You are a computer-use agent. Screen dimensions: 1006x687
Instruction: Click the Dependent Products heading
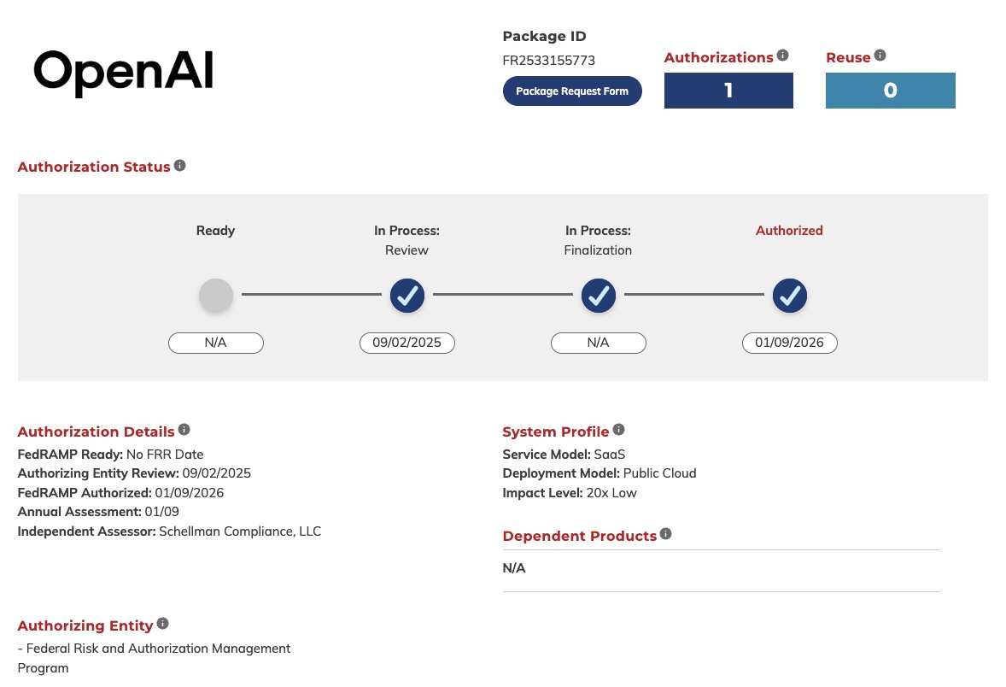click(580, 536)
